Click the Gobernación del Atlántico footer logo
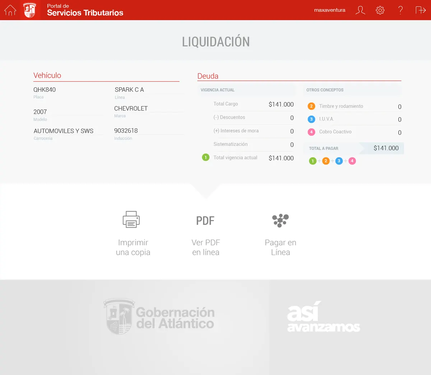 tap(159, 317)
